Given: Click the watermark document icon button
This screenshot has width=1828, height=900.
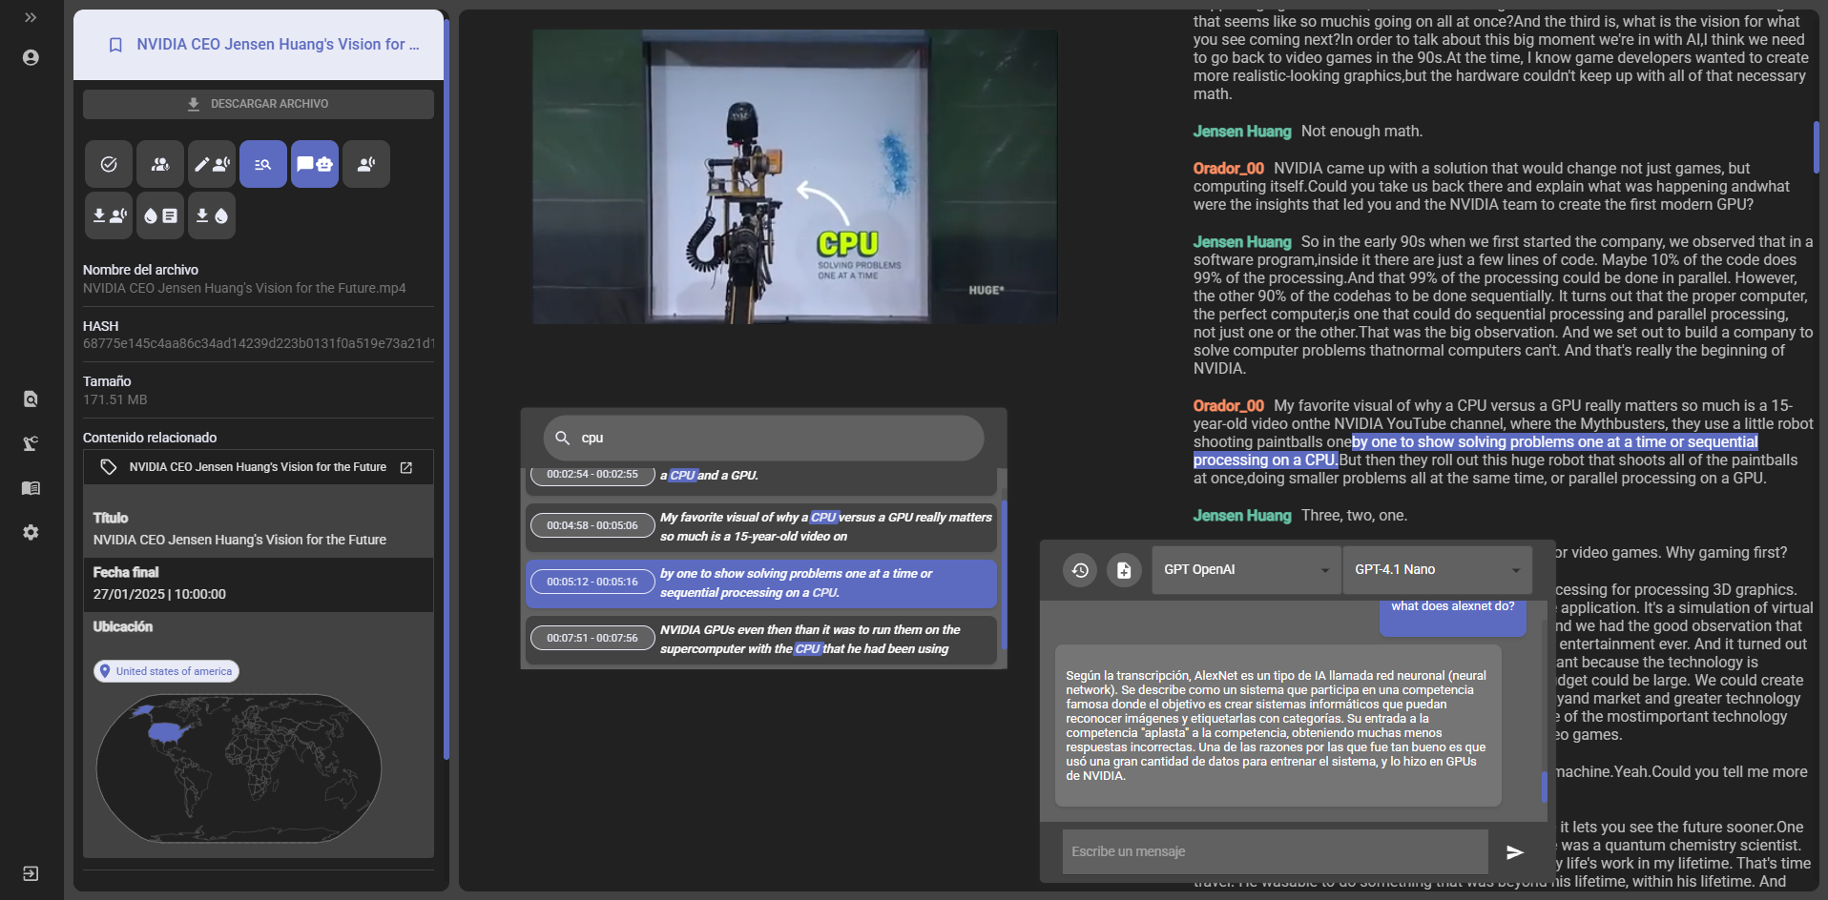Looking at the screenshot, I should click(160, 215).
